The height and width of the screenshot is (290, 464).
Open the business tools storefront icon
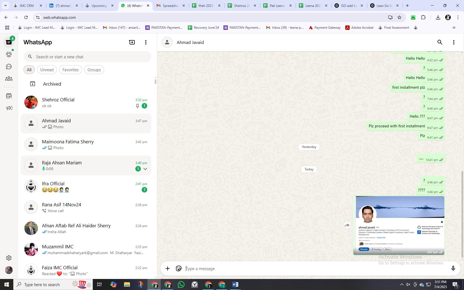tap(9, 96)
